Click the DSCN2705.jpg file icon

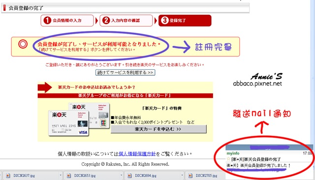[190, 176]
